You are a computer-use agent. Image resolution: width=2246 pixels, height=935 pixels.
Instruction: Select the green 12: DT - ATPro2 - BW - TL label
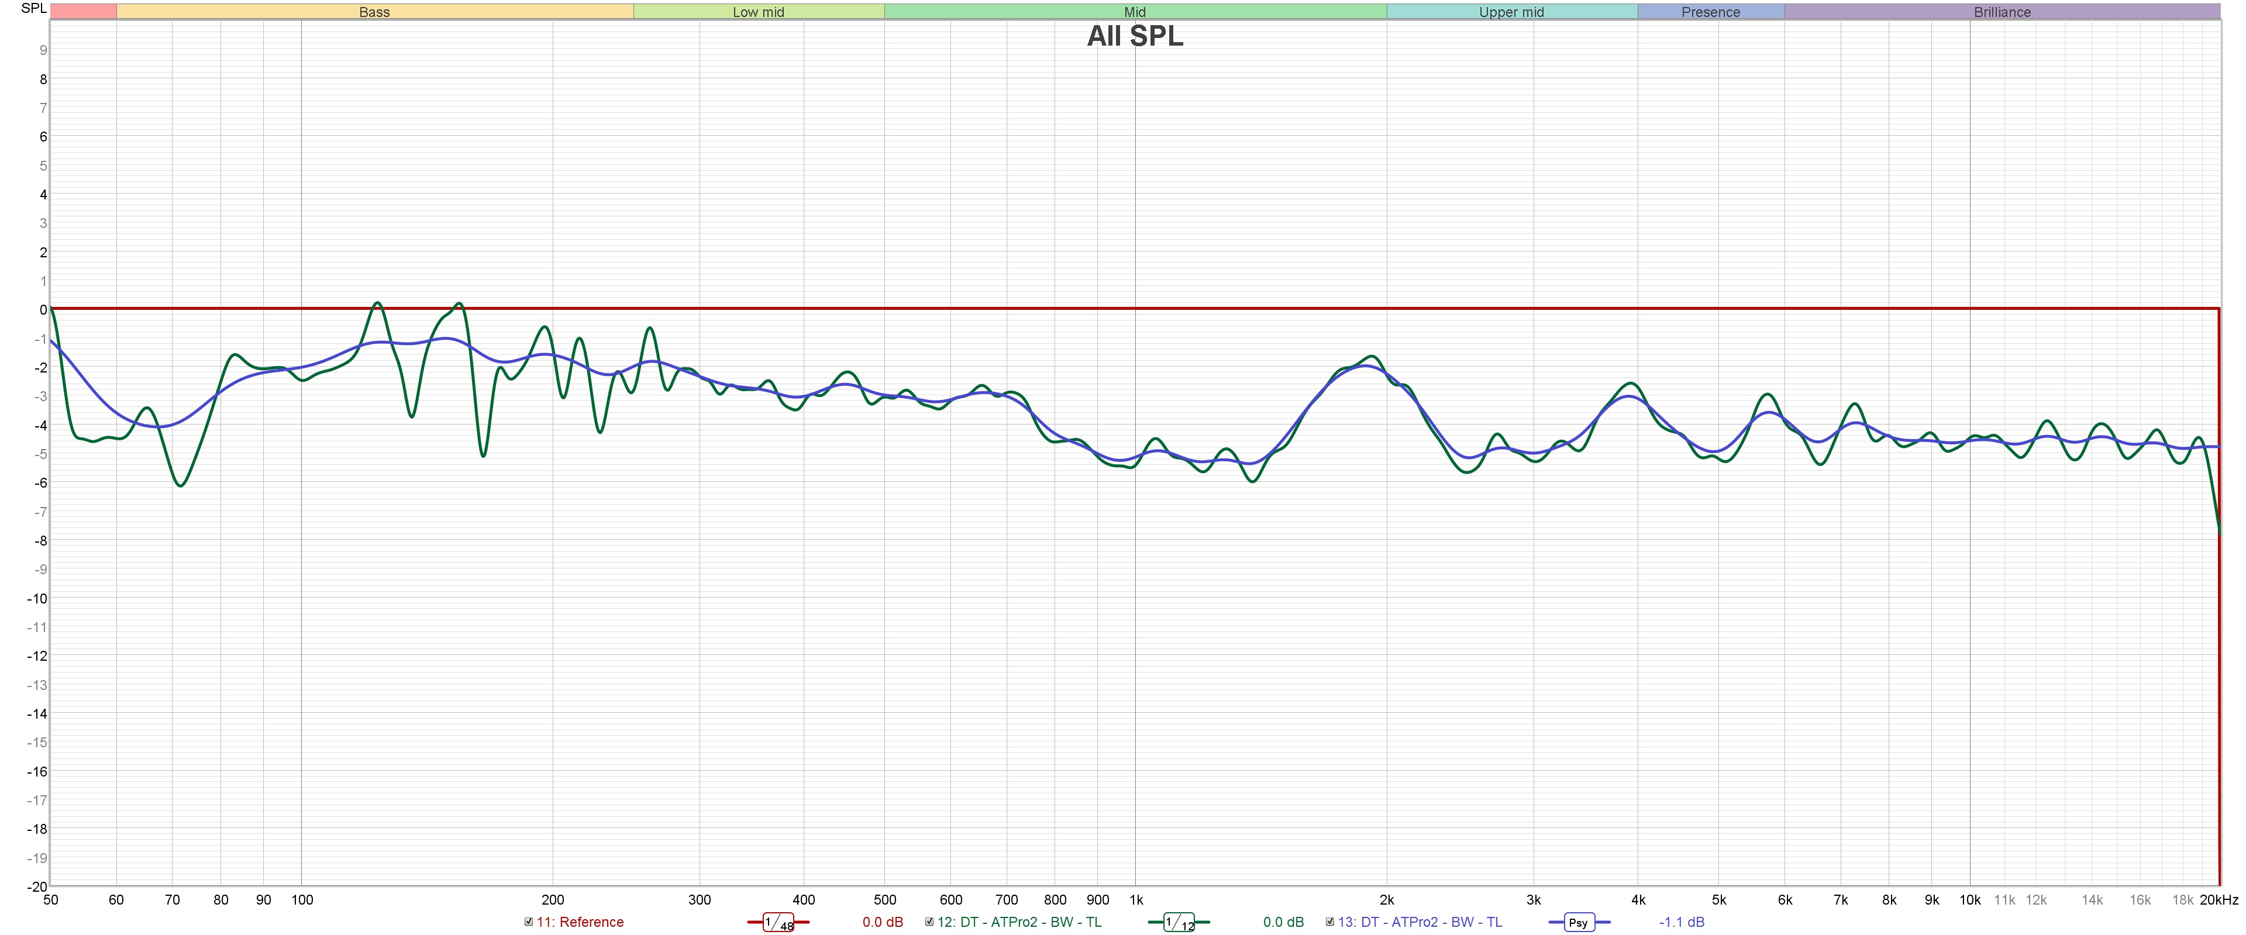click(1019, 923)
